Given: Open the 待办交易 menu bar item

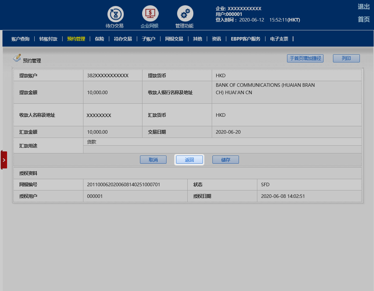Looking at the screenshot, I should click(x=123, y=39).
